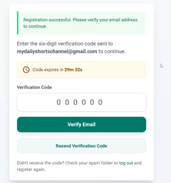This screenshot has width=171, height=183.
Task: Click the "Verification Code" field label
Action: 34,87
